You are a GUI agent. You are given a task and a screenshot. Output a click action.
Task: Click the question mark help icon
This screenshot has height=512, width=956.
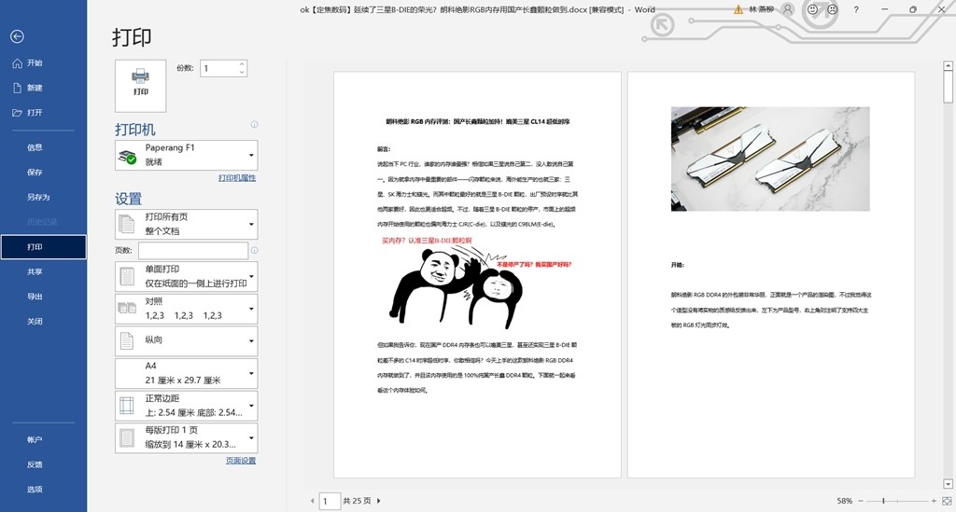tap(857, 9)
